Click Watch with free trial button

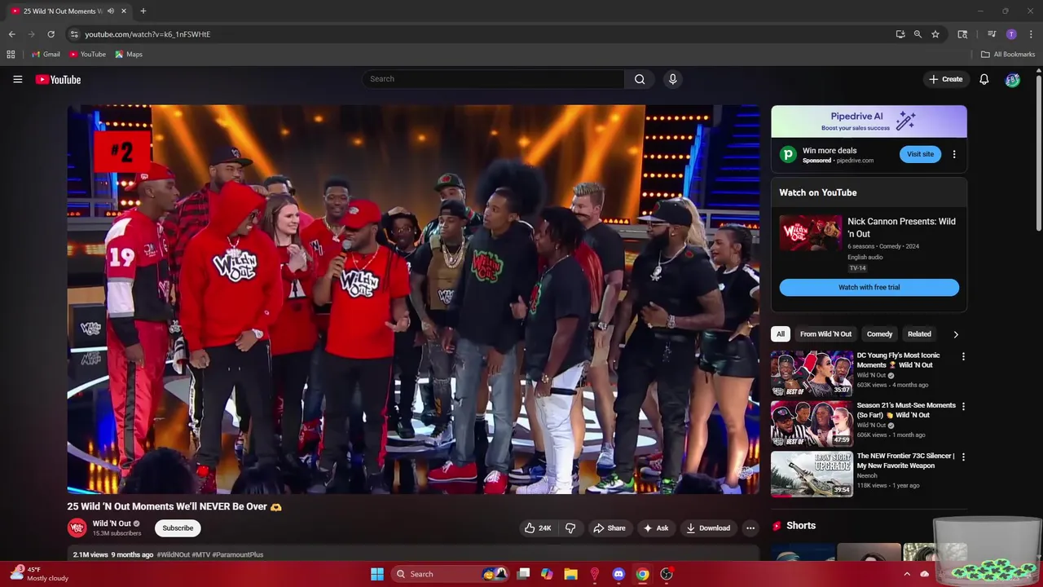click(869, 287)
